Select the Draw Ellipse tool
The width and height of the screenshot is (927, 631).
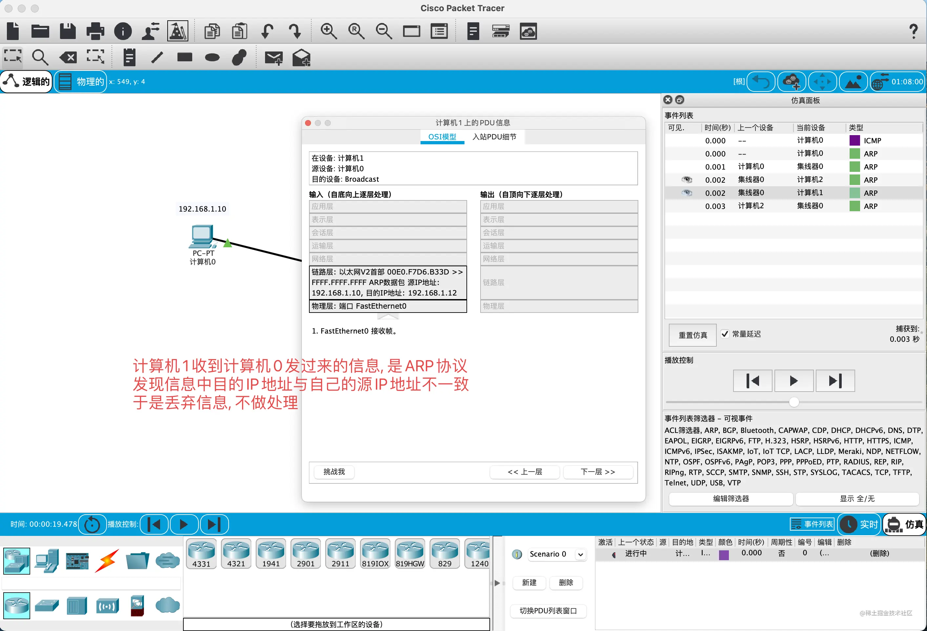[x=212, y=58]
